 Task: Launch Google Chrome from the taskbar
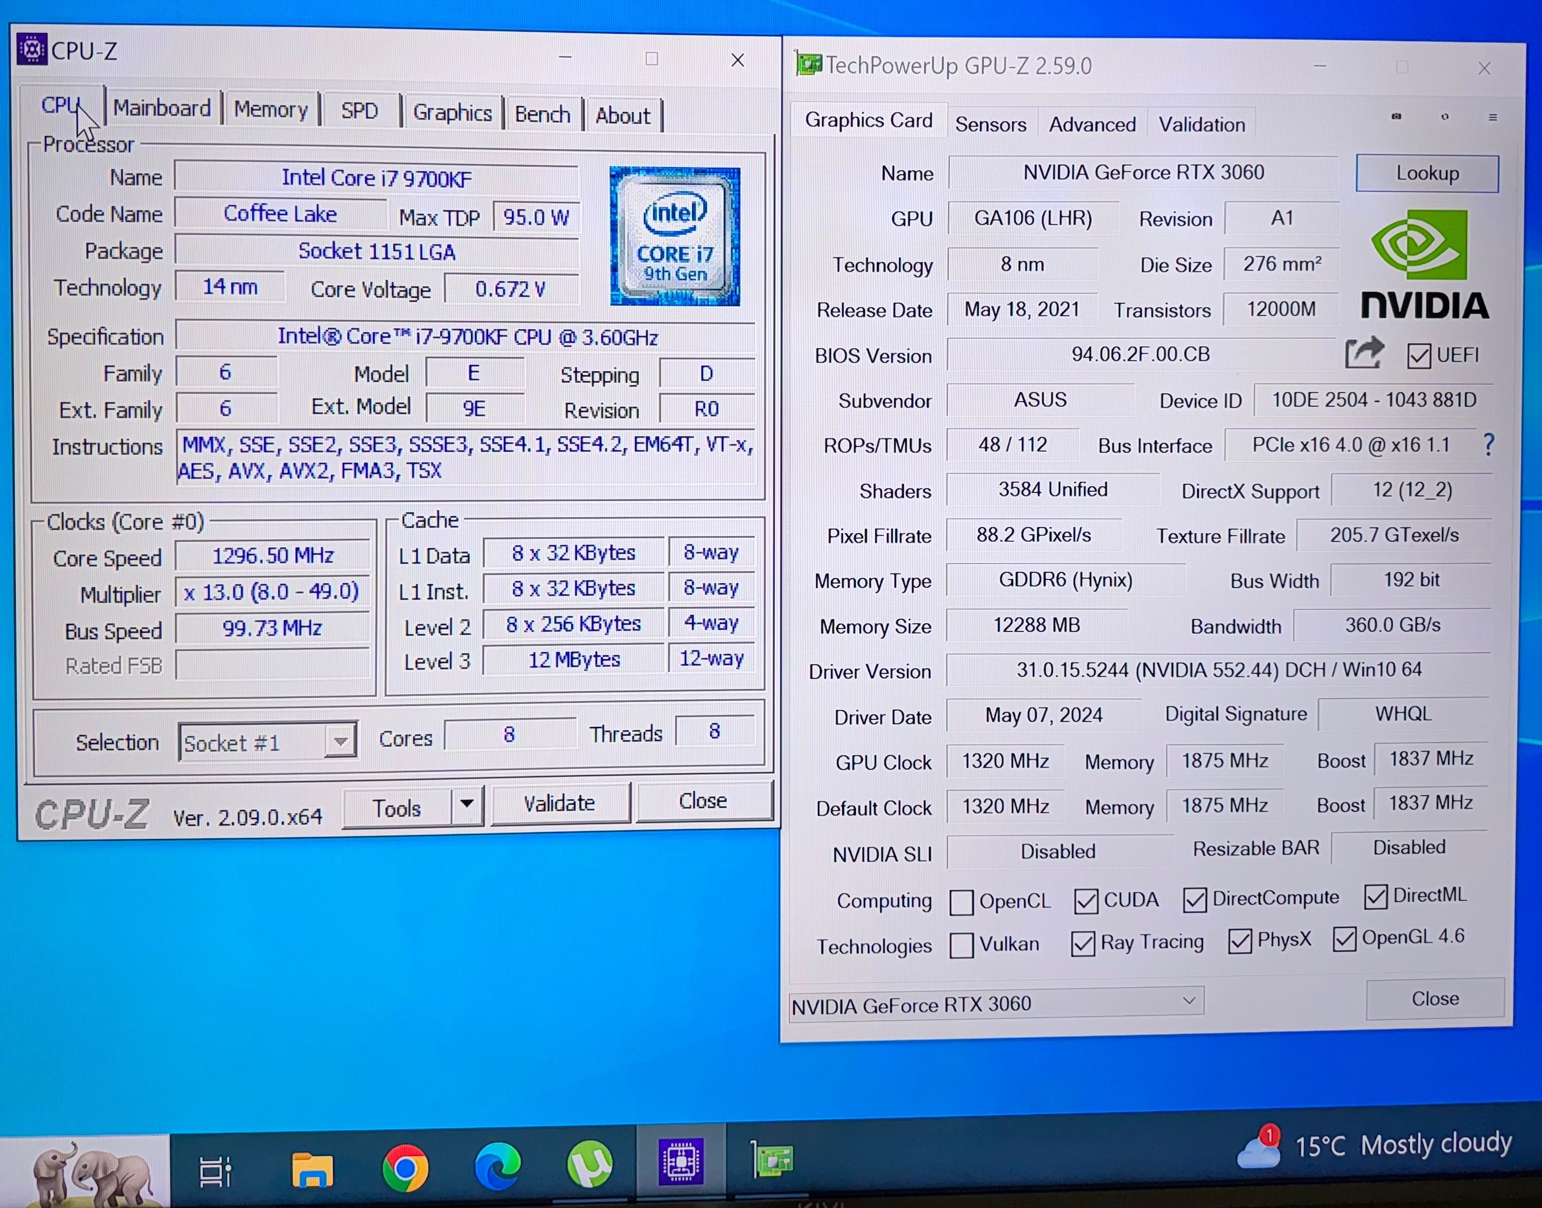405,1168
